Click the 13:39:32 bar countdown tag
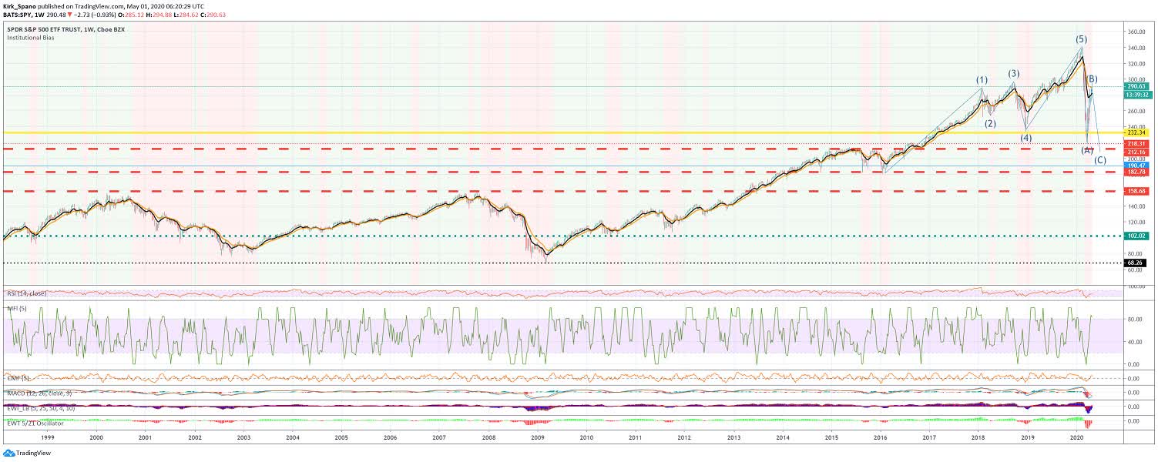Screen dimensions: 1158x462 [x=1138, y=95]
